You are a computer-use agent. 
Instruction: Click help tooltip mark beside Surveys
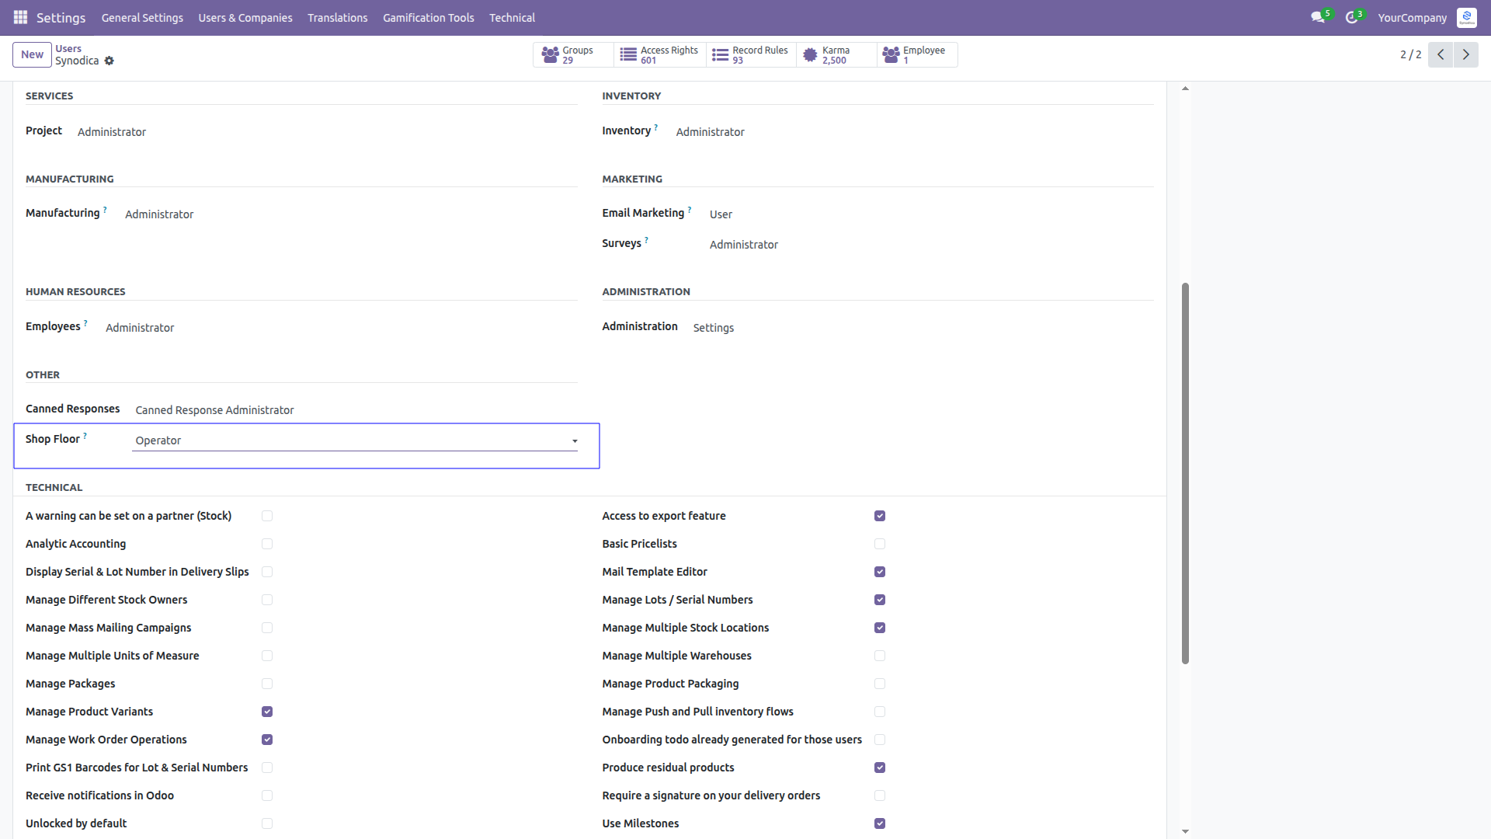coord(646,239)
